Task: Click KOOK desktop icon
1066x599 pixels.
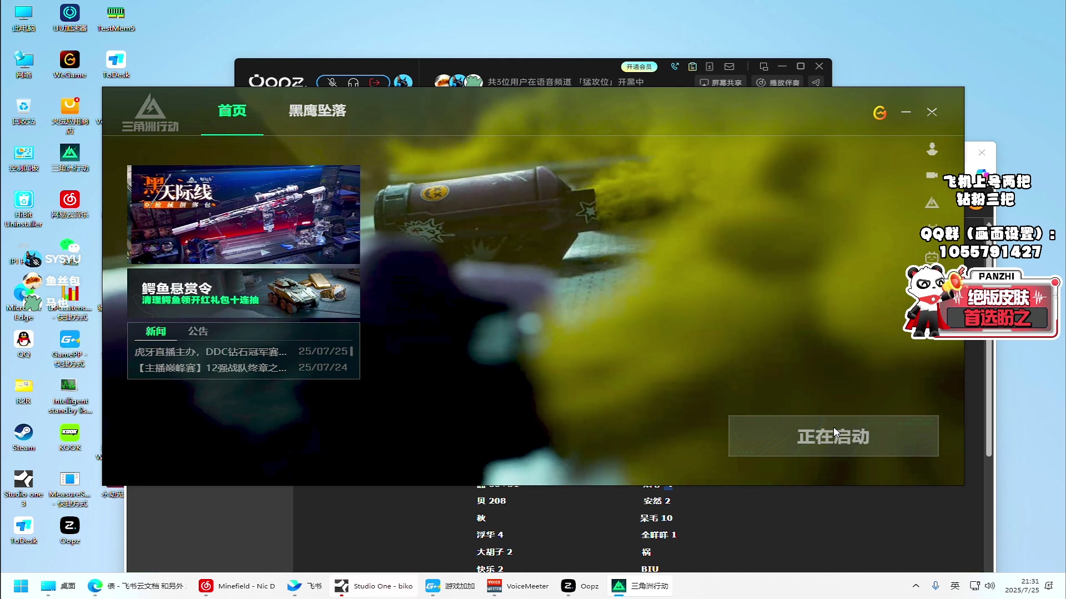Action: pyautogui.click(x=70, y=436)
